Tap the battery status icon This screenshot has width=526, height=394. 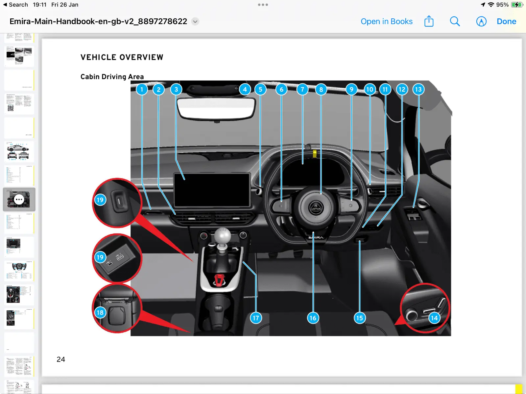pyautogui.click(x=517, y=5)
